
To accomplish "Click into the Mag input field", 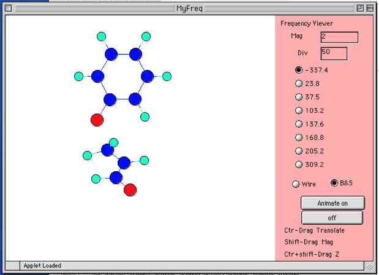I will 339,37.
